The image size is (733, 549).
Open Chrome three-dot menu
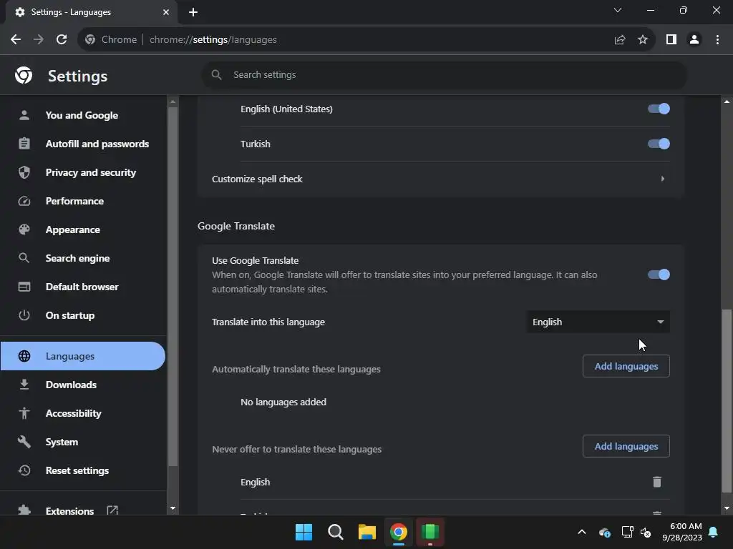pos(717,40)
